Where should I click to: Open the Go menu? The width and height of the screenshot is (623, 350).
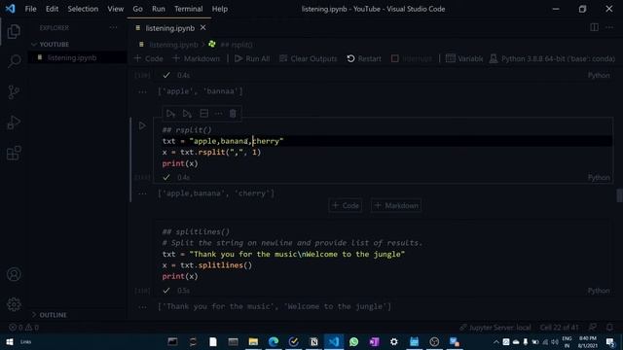[x=137, y=9]
